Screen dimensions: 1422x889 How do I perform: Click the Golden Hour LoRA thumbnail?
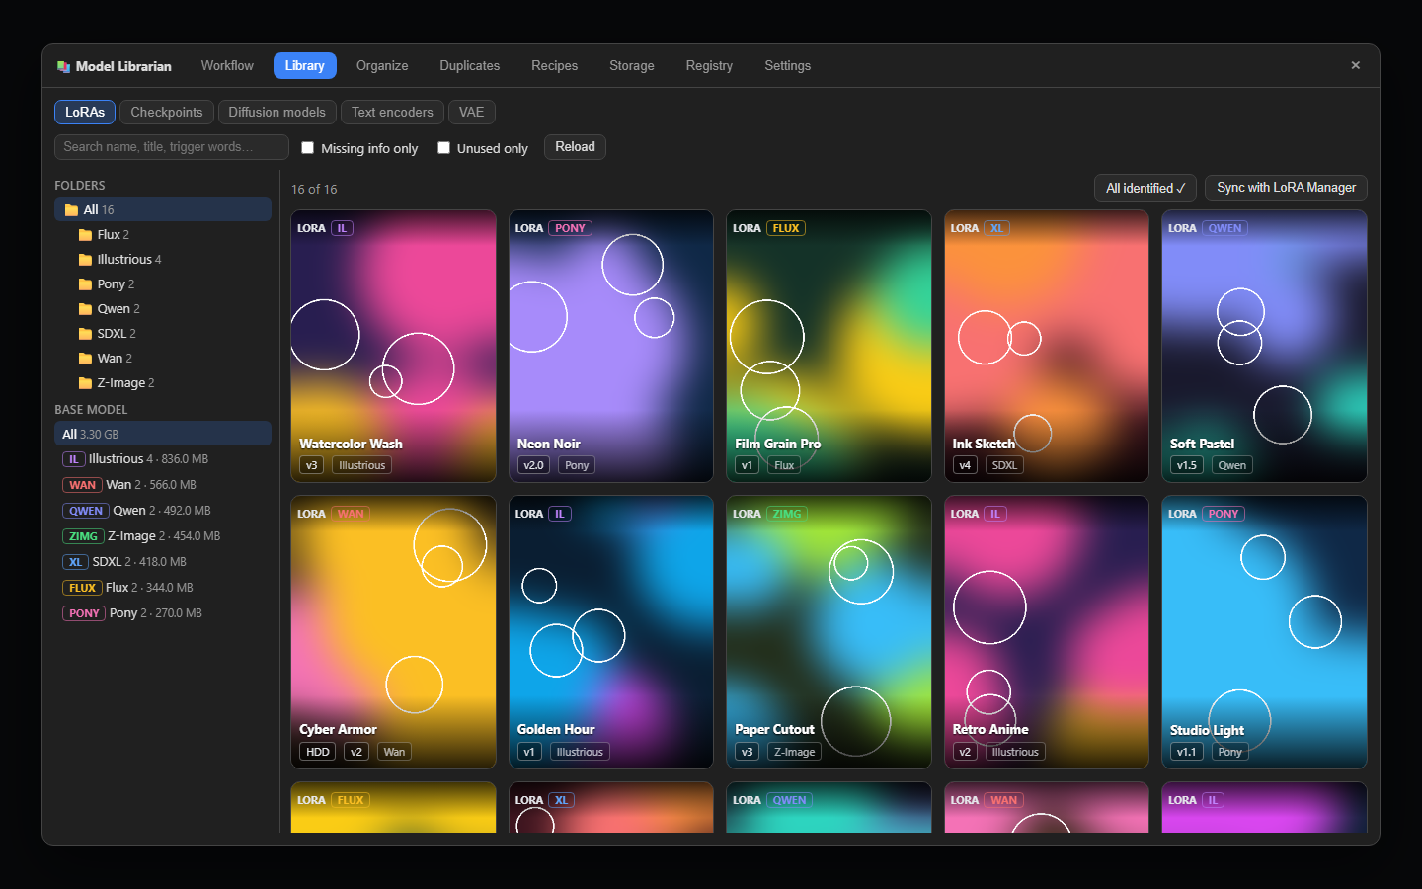[611, 632]
